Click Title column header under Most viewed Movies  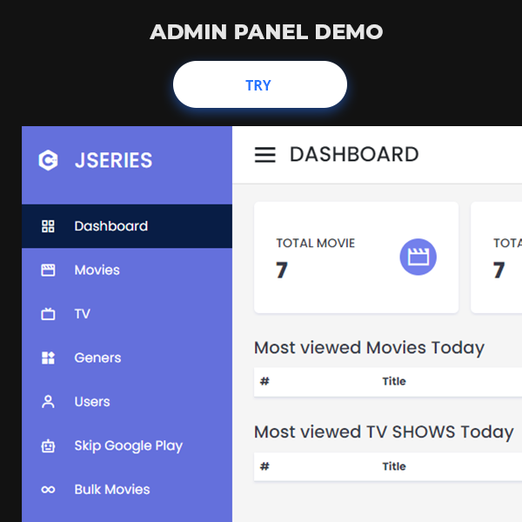(x=394, y=381)
